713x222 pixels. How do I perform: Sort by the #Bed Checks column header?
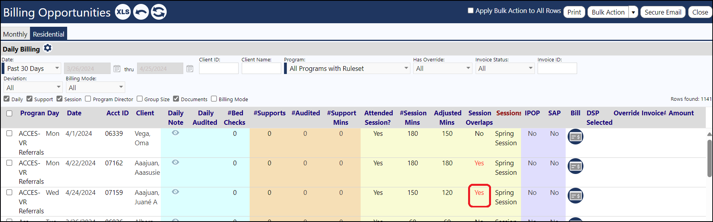pos(235,118)
